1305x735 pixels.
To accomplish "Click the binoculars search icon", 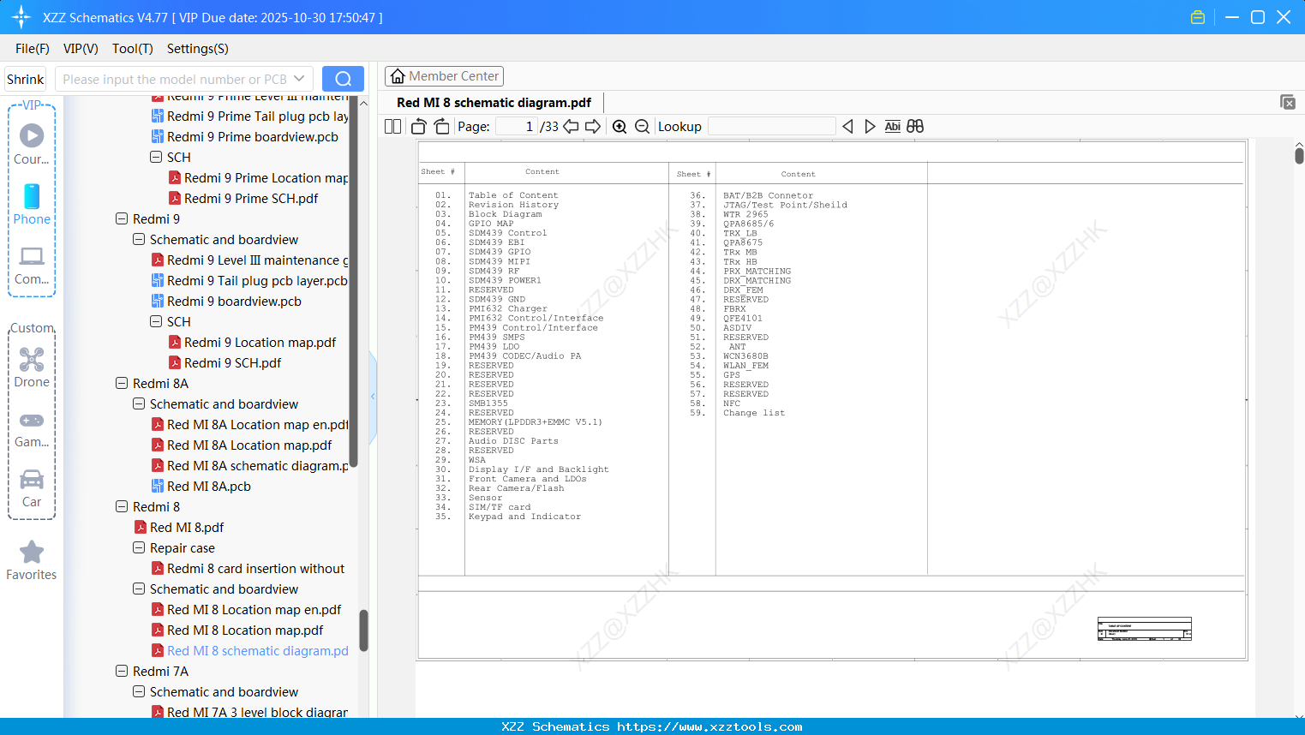I will pos(915,127).
